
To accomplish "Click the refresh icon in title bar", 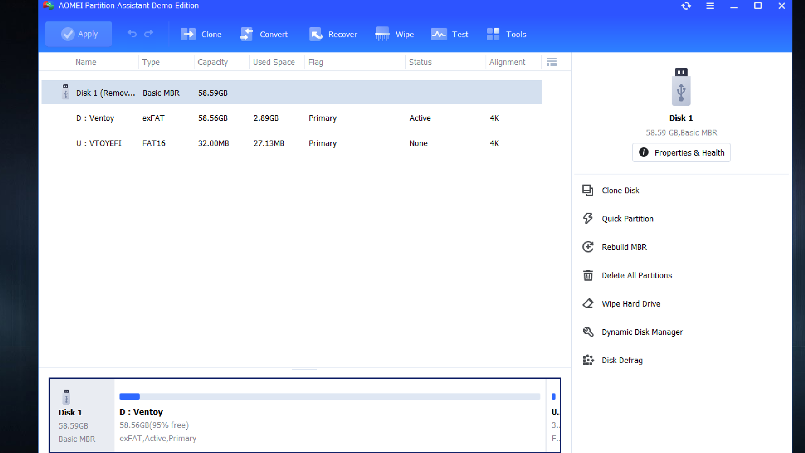I will [686, 6].
